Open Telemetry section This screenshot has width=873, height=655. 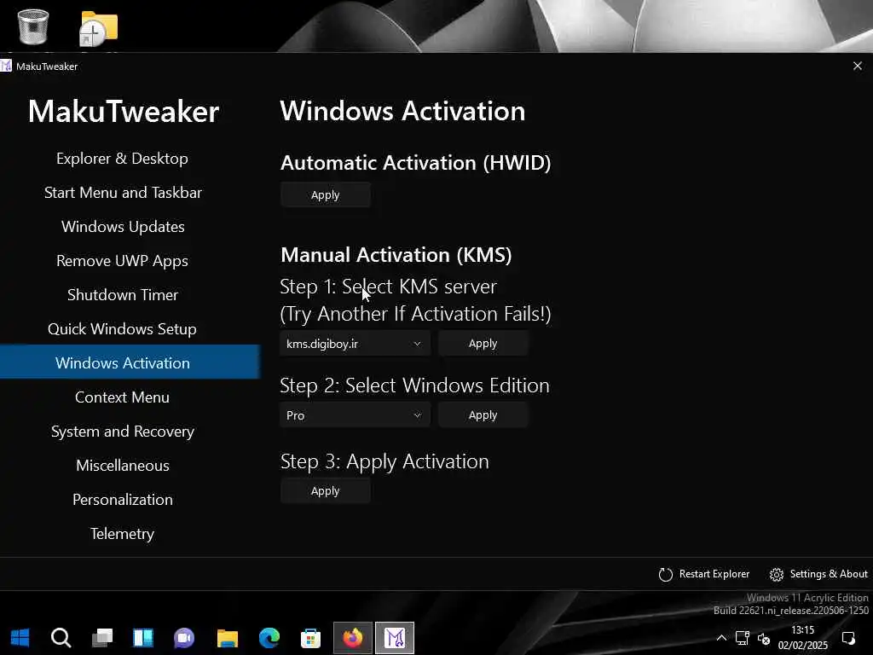[123, 534]
